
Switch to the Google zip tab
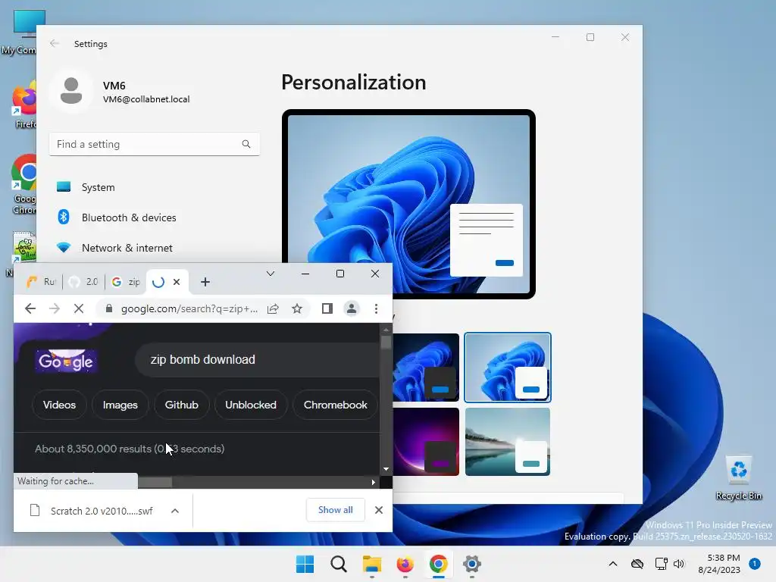coord(126,282)
